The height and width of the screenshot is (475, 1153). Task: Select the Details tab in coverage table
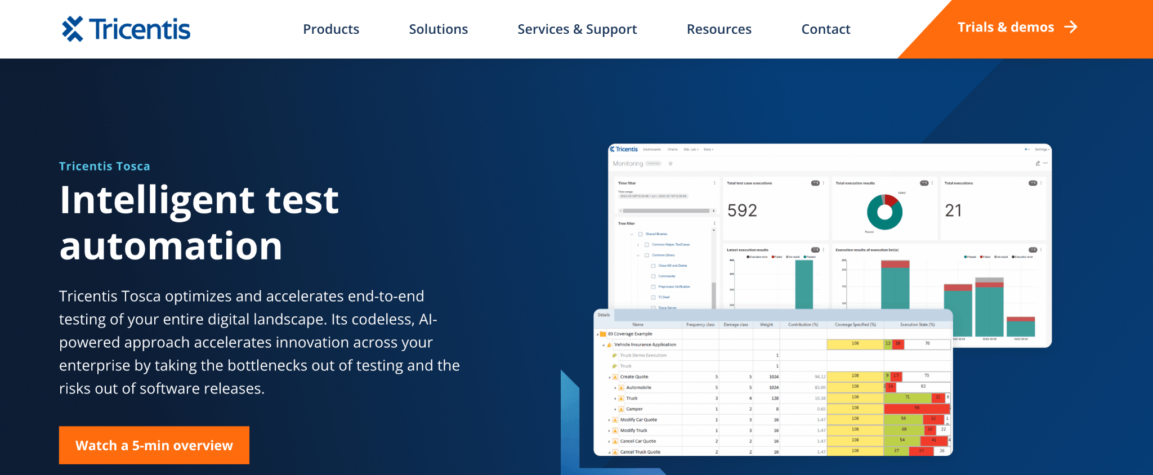click(x=604, y=315)
